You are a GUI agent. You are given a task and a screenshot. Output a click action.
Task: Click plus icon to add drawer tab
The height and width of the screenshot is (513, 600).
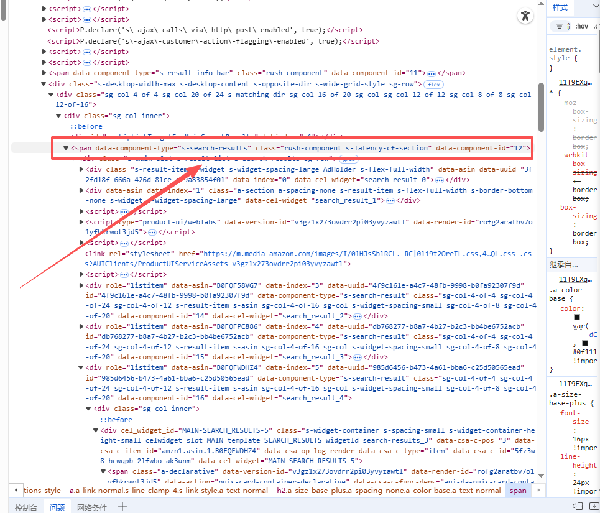pyautogui.click(x=122, y=507)
